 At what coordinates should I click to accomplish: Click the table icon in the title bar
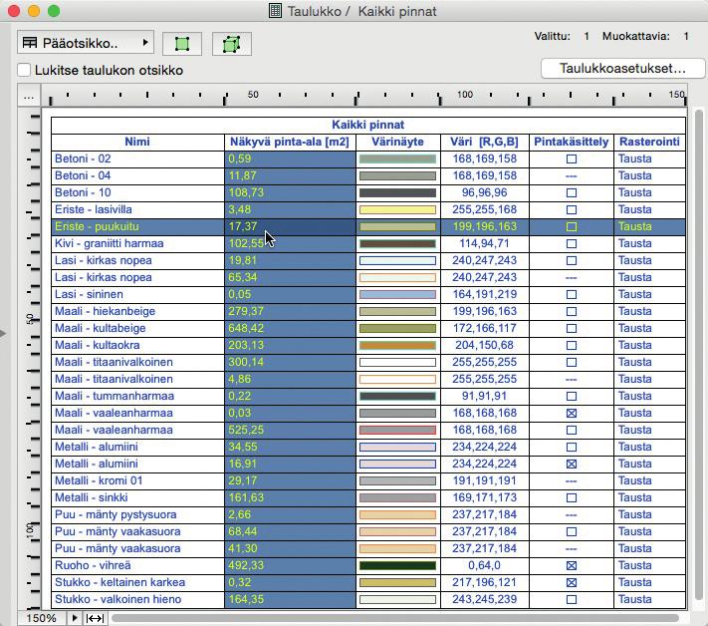tap(275, 11)
